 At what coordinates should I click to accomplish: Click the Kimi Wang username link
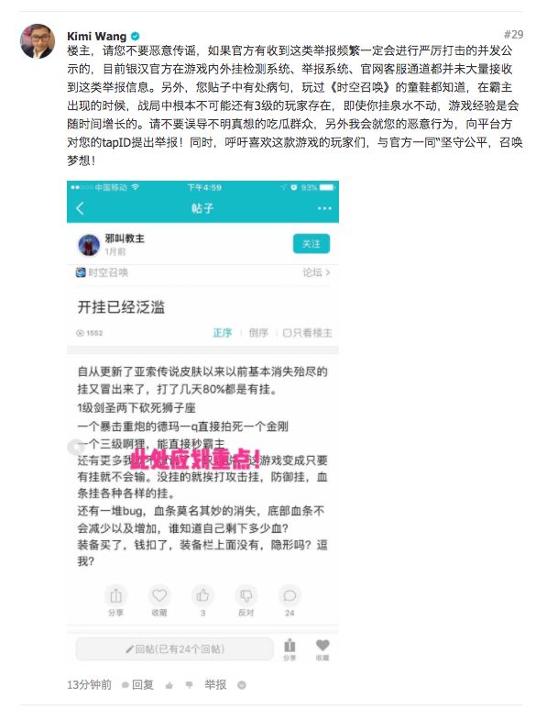tap(97, 36)
